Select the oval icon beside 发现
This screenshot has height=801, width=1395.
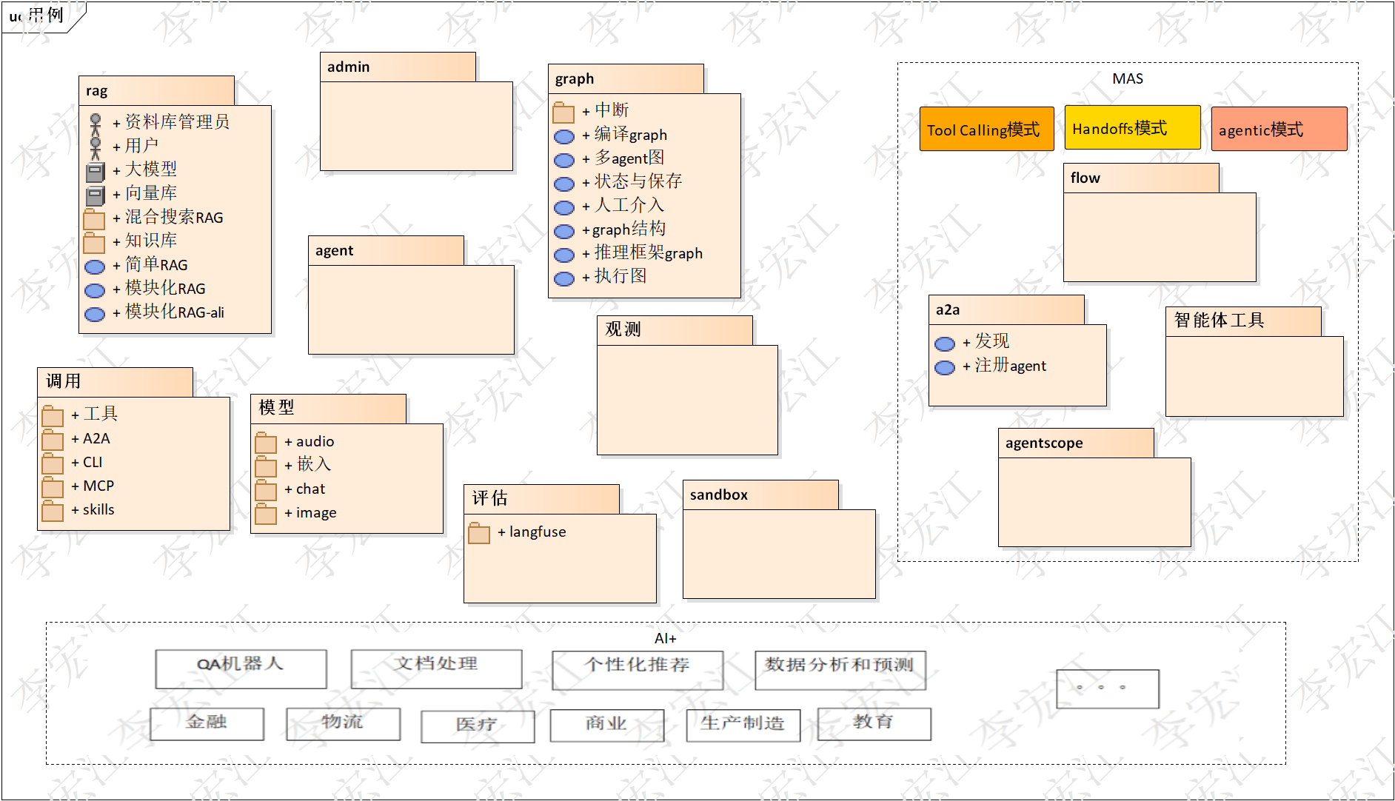point(945,343)
